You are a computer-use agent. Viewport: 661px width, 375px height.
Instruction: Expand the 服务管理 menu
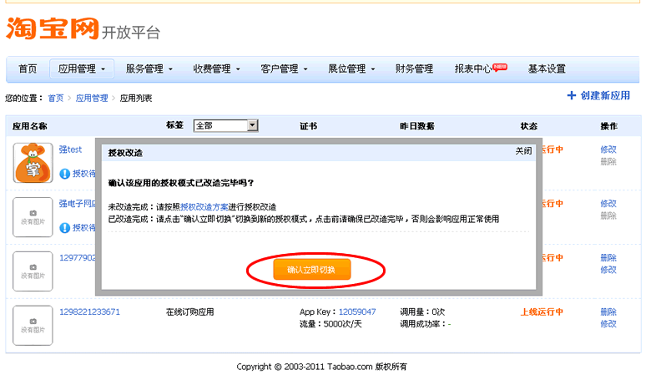click(x=149, y=68)
